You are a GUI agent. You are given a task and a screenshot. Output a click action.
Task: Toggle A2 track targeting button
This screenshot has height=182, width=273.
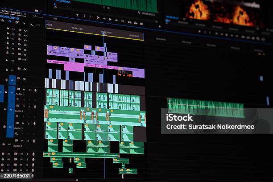pos(11,111)
